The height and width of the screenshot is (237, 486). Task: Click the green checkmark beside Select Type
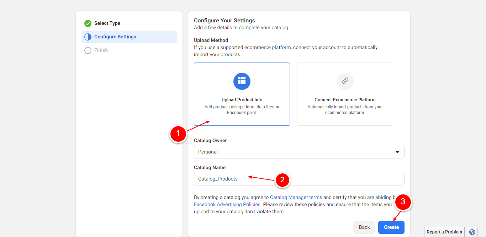88,23
